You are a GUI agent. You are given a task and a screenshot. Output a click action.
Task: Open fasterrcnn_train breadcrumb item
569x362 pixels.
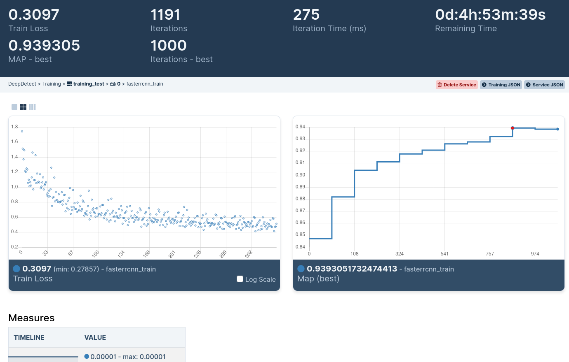click(x=145, y=84)
